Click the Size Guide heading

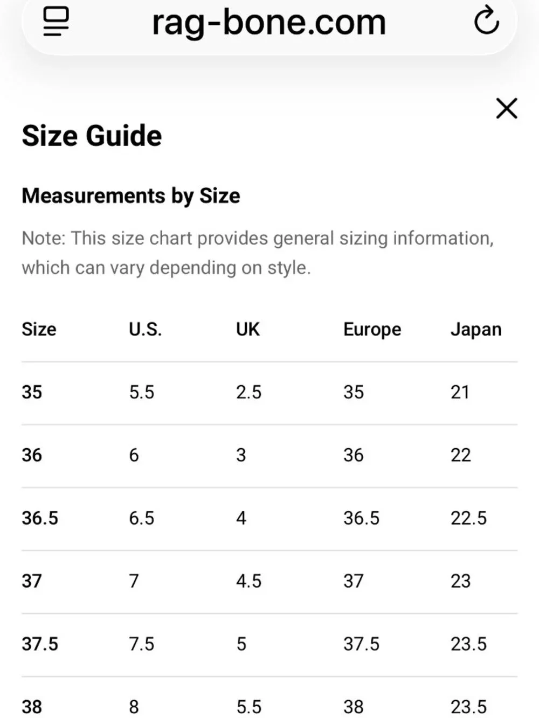pos(92,136)
